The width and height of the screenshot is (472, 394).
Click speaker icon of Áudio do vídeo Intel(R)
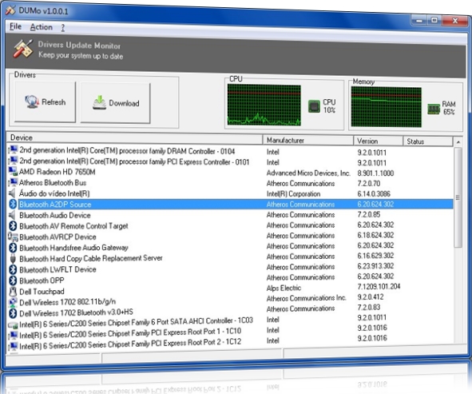[x=12, y=193]
